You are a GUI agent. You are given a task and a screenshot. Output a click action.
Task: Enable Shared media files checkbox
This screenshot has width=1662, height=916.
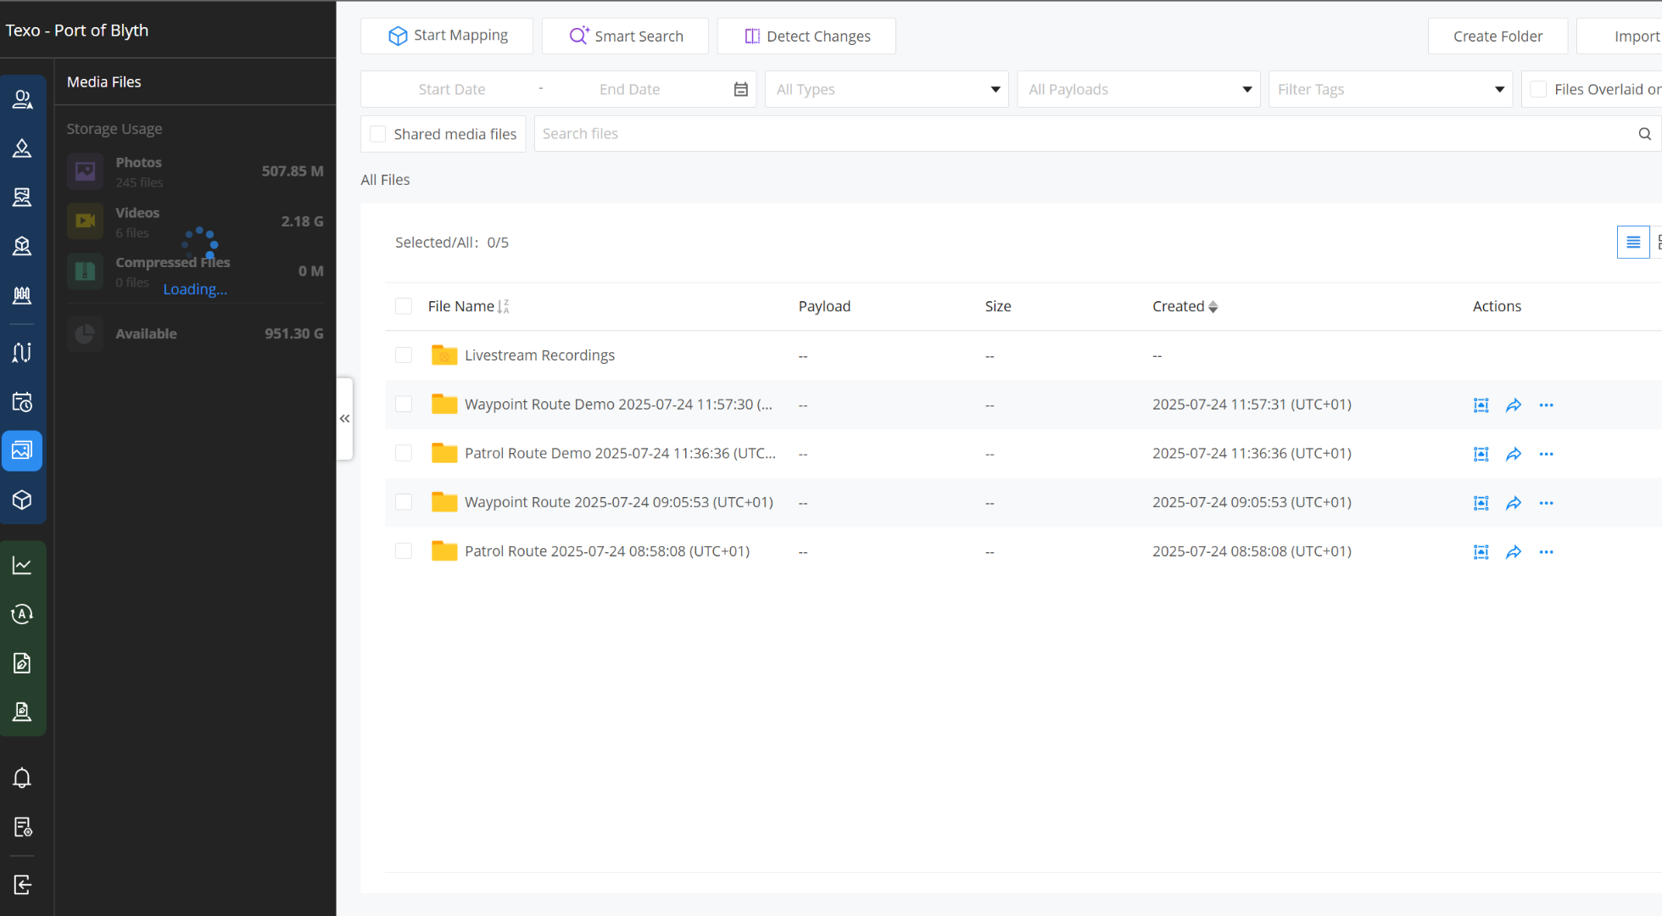click(378, 134)
